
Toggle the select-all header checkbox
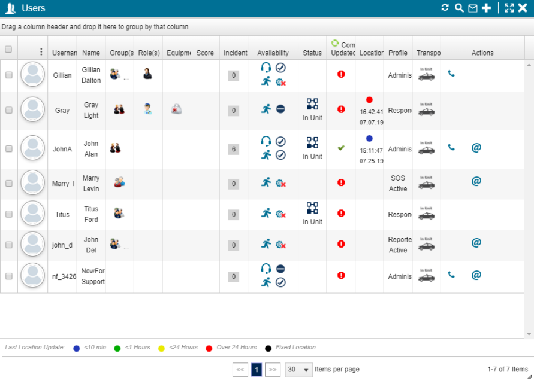(8, 50)
